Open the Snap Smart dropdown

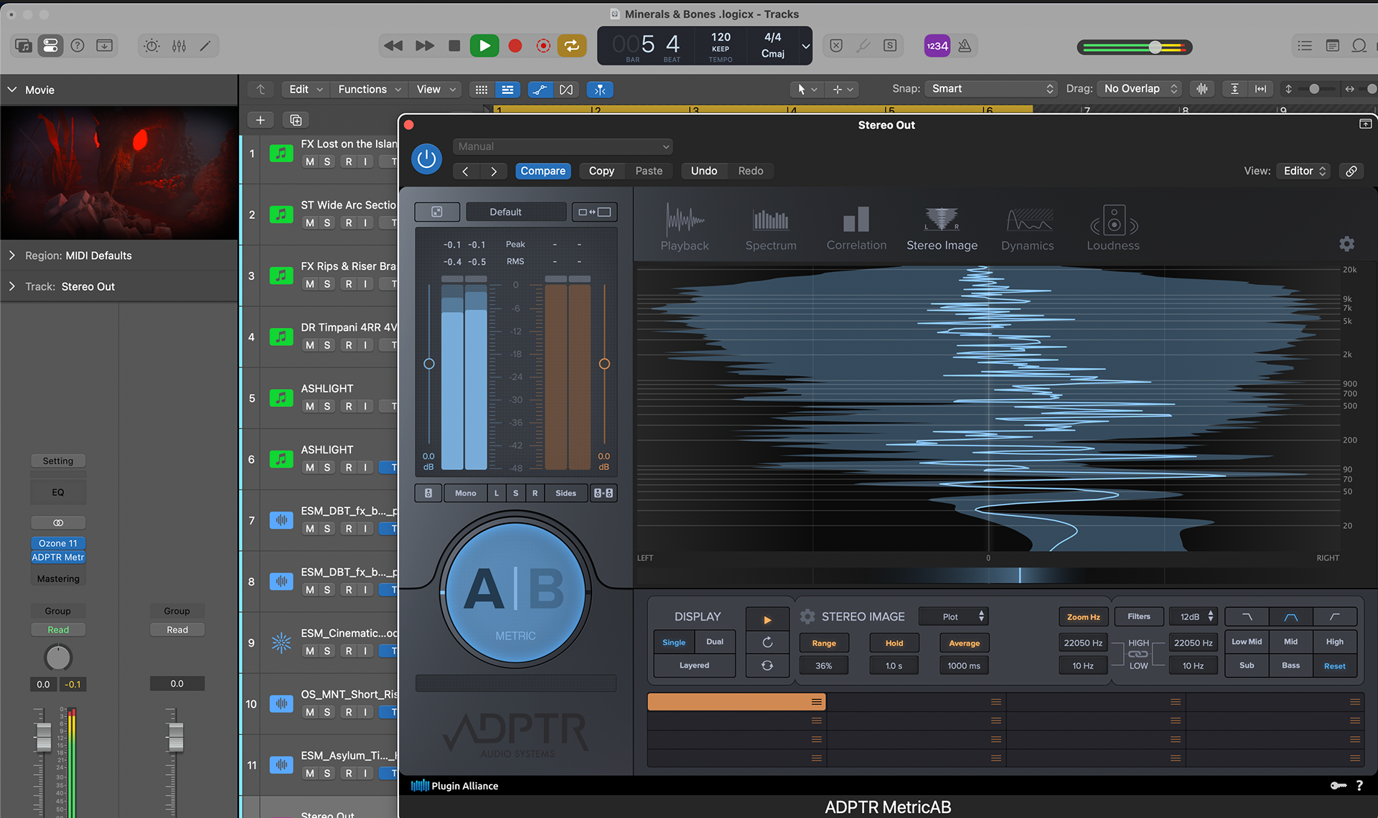coord(990,89)
